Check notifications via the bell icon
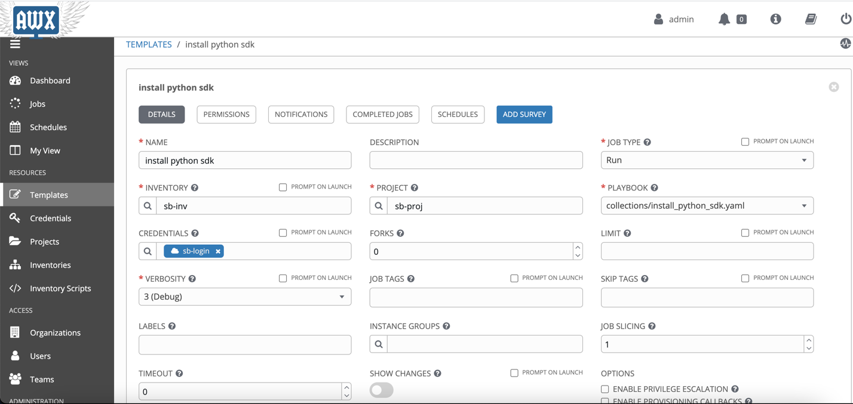 coord(725,18)
